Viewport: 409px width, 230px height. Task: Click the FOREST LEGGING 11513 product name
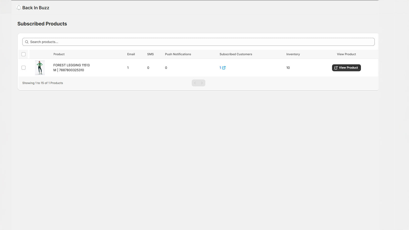tap(72, 65)
